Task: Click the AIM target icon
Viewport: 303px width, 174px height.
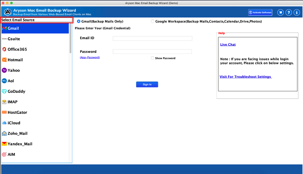Action: 4,154
